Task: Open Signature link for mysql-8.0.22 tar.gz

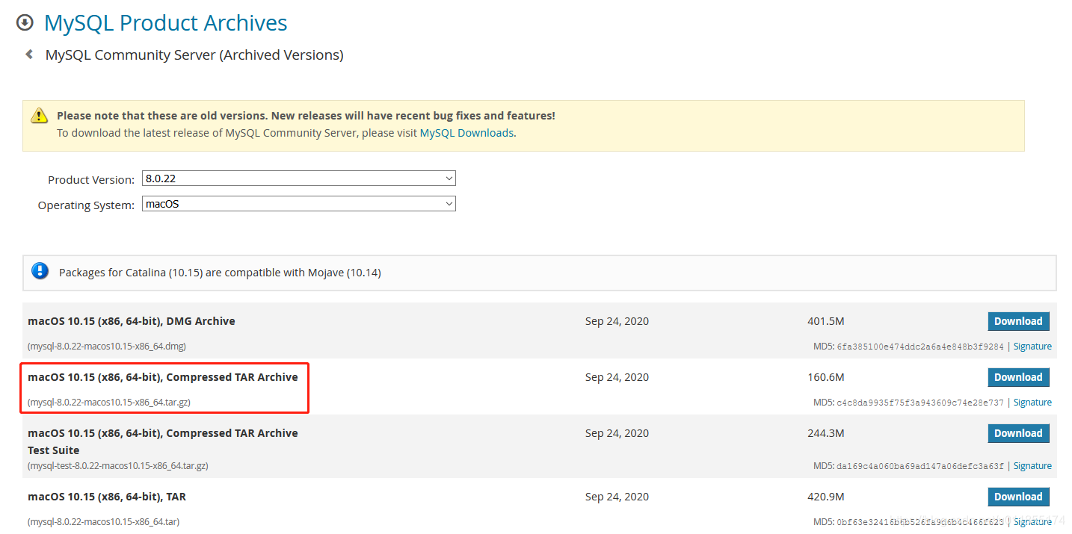Action: (x=1032, y=403)
